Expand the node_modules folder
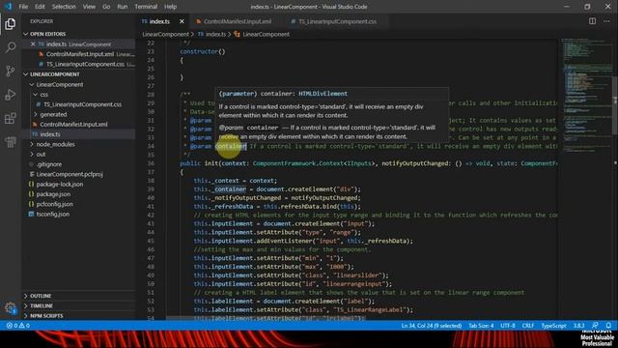This screenshot has height=348, width=618. [32, 144]
